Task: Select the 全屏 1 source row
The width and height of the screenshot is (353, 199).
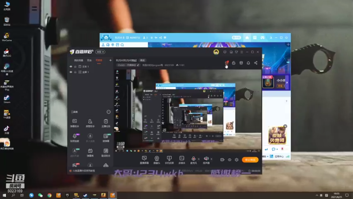Action: tap(90, 72)
